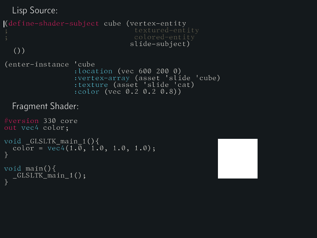Place cursor on define-shader-subject keyword

pyautogui.click(x=53, y=23)
